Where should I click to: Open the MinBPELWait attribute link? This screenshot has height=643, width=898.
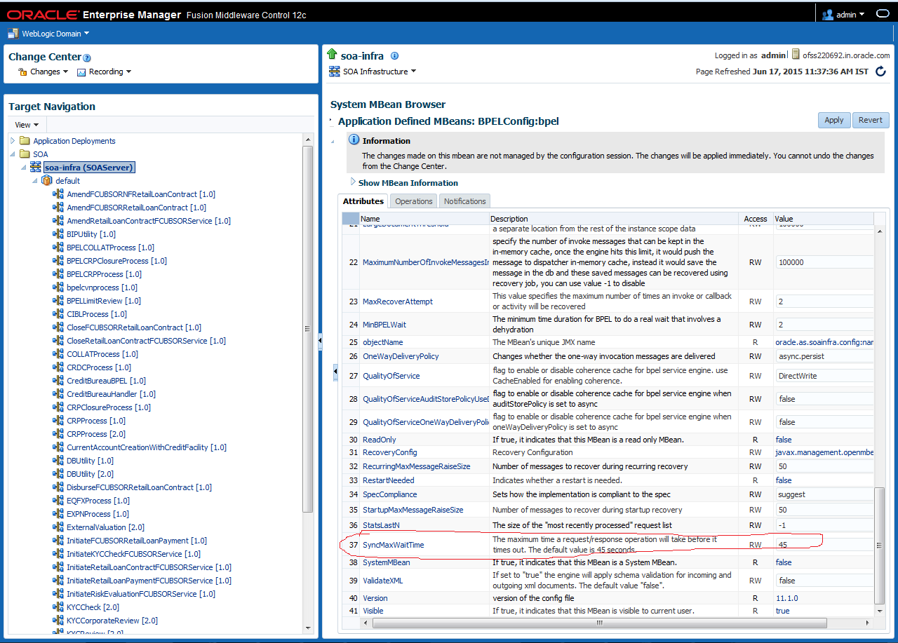coord(384,325)
